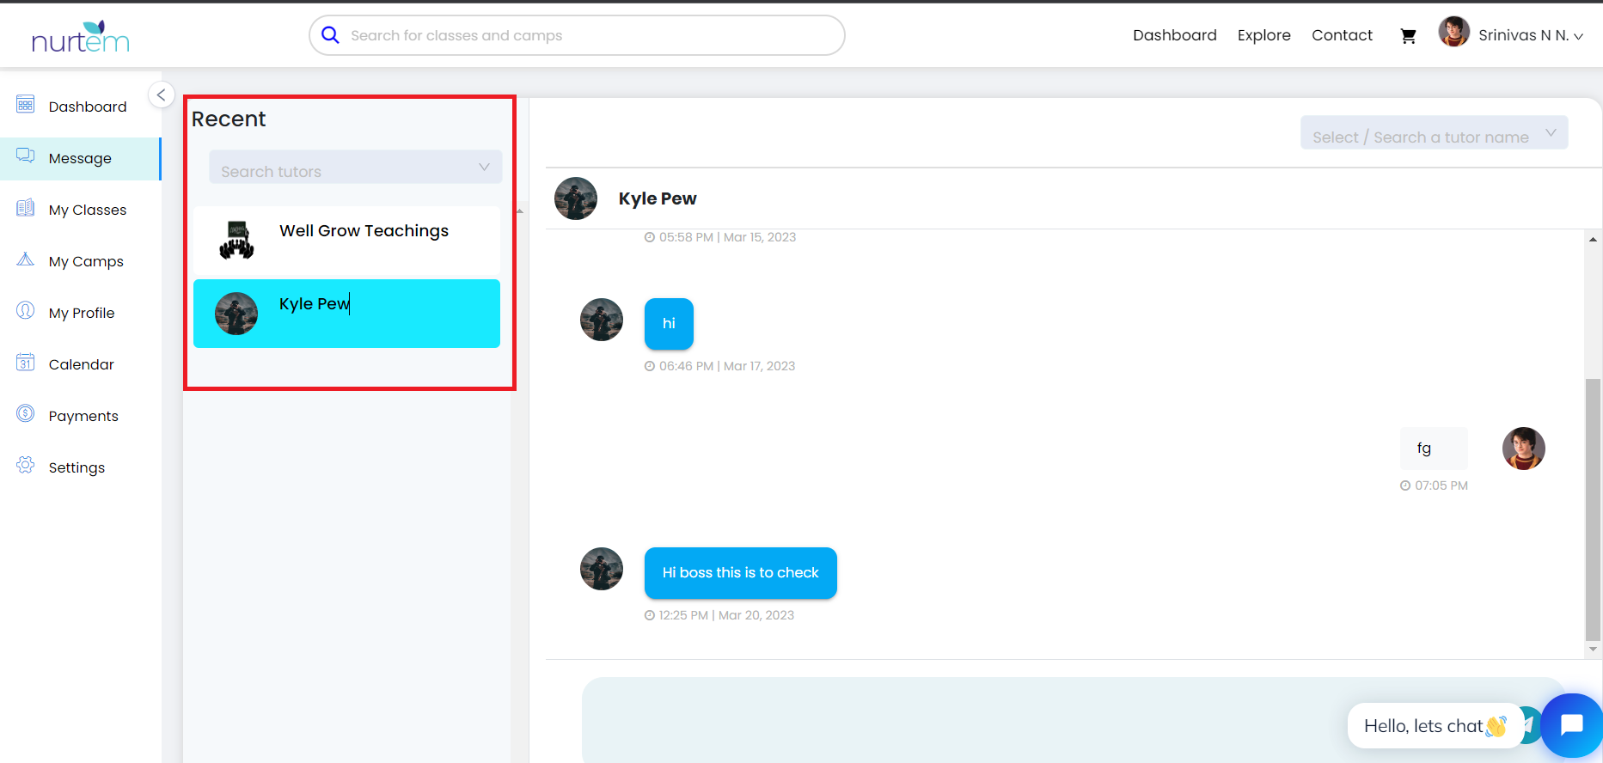
Task: Go to Explore in top navigation
Action: click(x=1263, y=35)
